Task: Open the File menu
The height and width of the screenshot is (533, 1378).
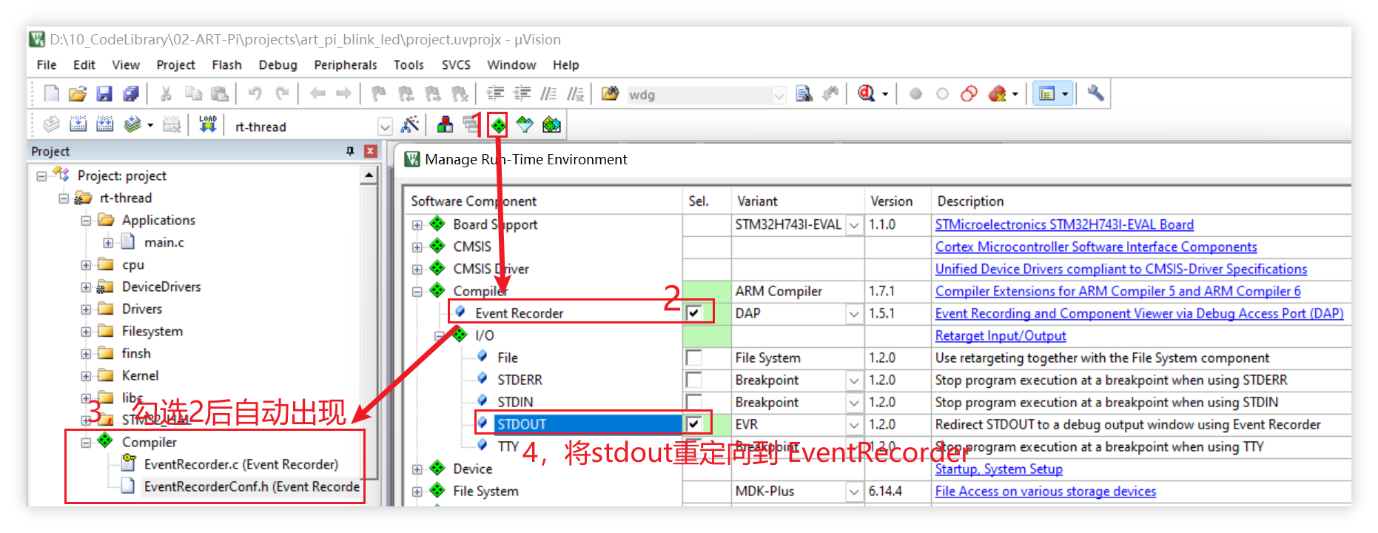Action: tap(47, 65)
